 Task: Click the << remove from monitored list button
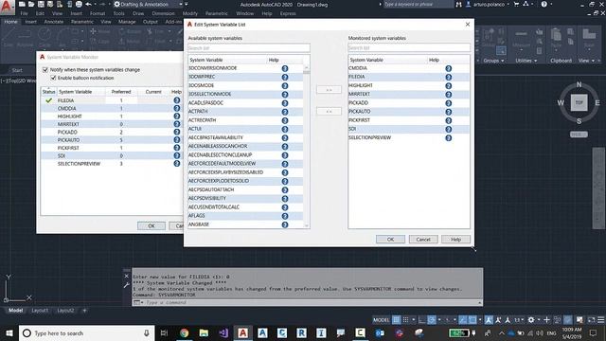coord(329,112)
